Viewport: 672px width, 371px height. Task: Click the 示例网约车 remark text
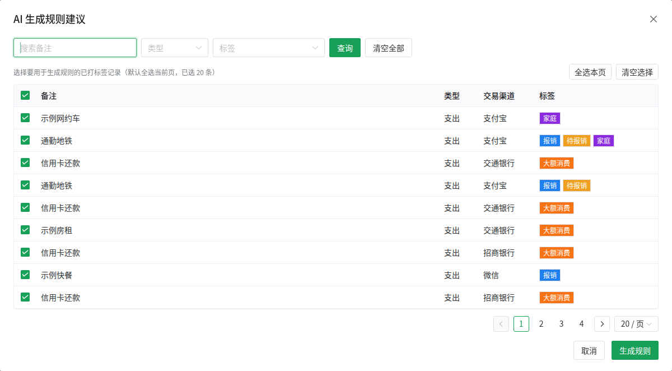tap(60, 118)
